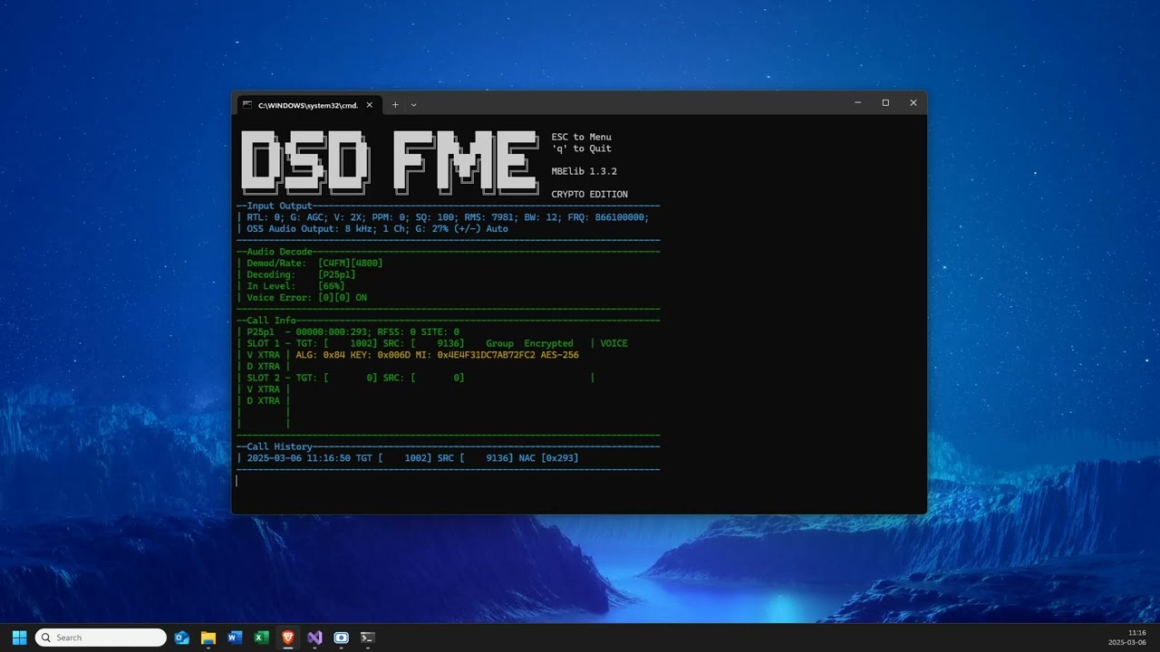Close the terminal window
Screen dimensions: 1160x652
[x=913, y=103]
